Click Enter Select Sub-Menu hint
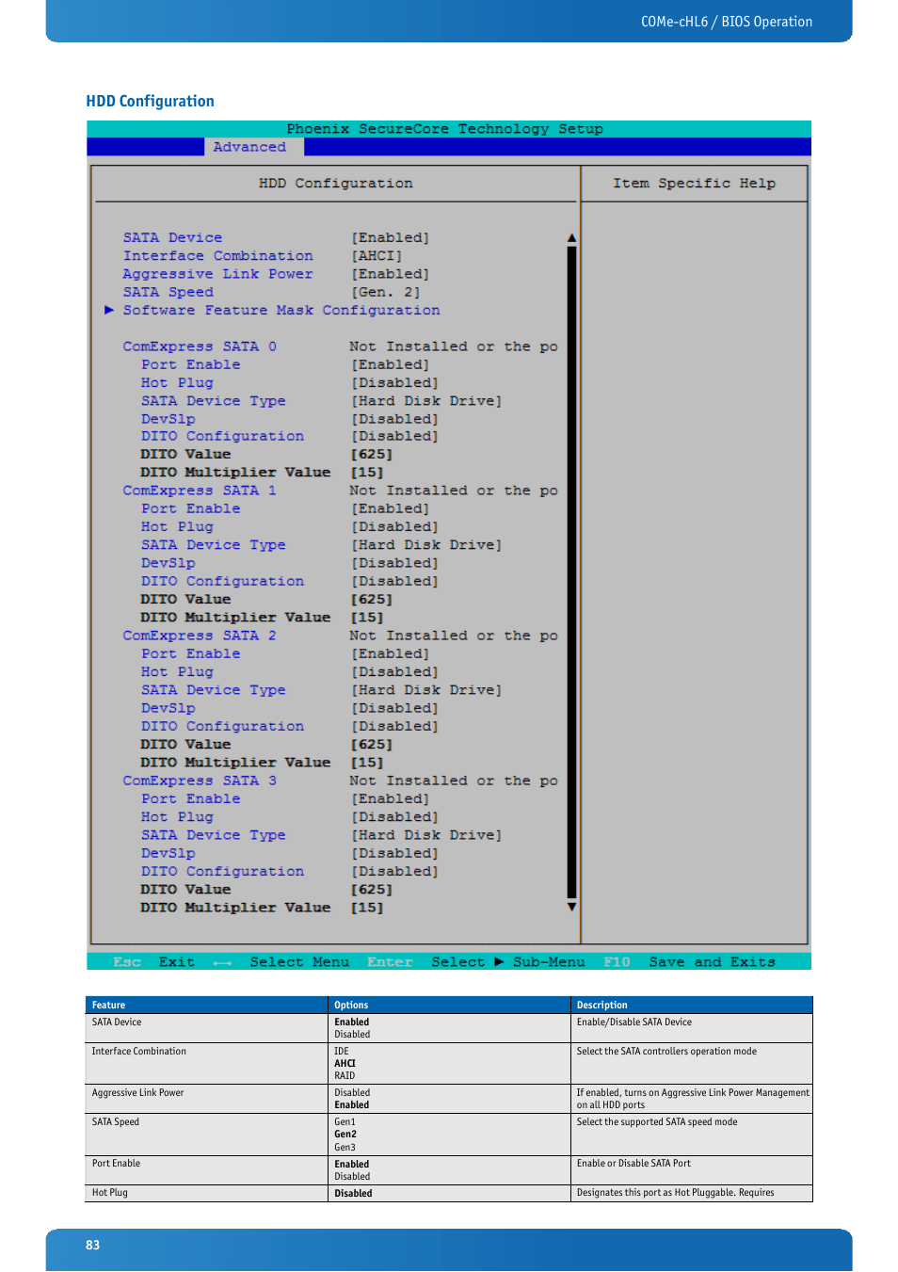This screenshot has width=898, height=1272. coord(475,961)
